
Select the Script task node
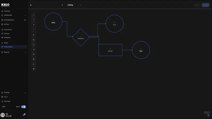click(x=110, y=50)
